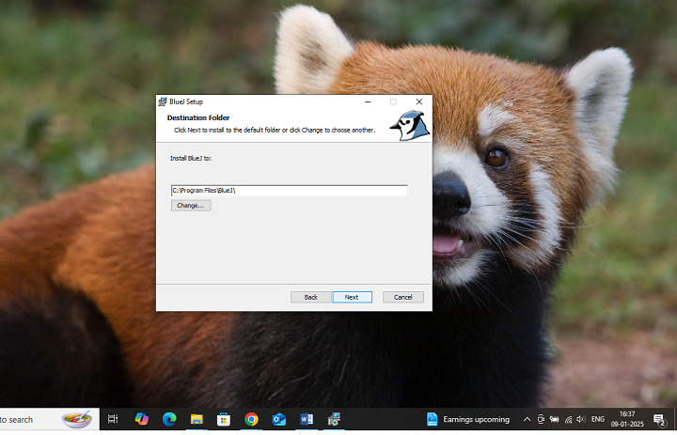Open File Explorer from the taskbar
677x435 pixels.
(x=197, y=419)
